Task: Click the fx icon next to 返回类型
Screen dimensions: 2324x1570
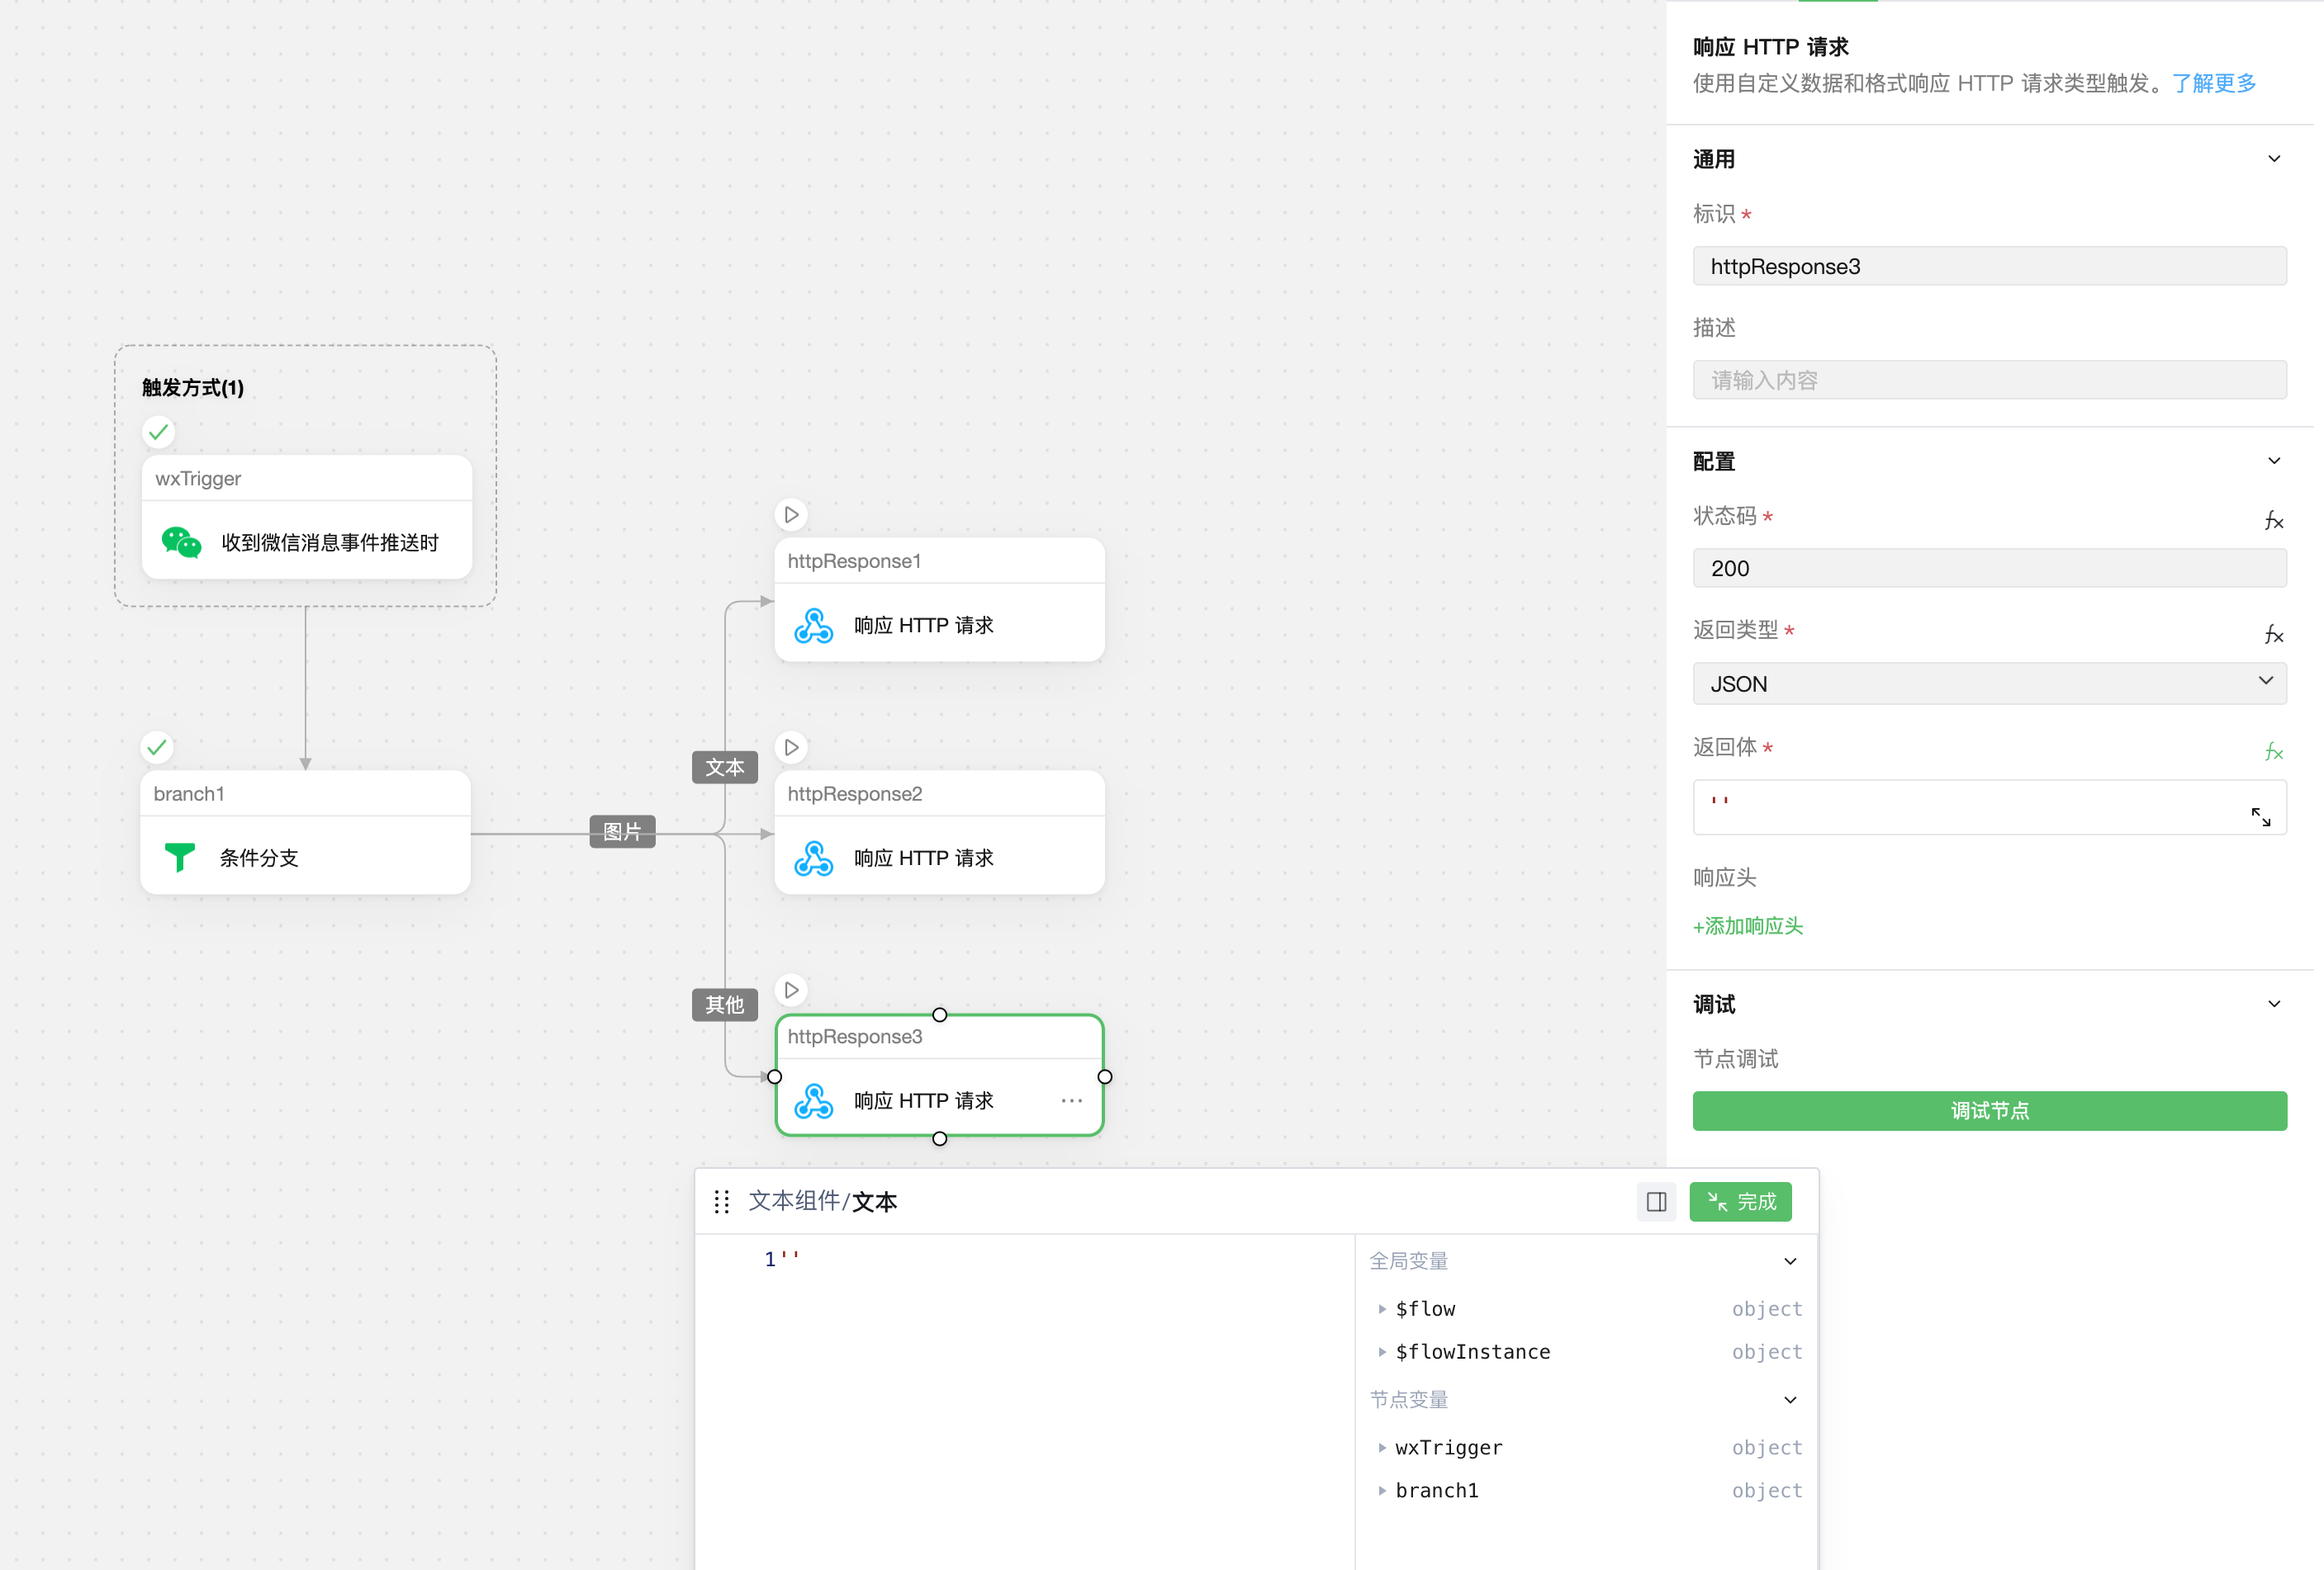Action: 2273,635
